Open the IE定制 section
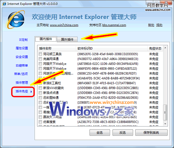Screen dimensions: 174x148 [x=23, y=40]
